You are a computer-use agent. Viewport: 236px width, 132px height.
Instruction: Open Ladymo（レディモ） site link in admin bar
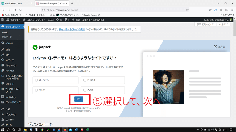34,20
